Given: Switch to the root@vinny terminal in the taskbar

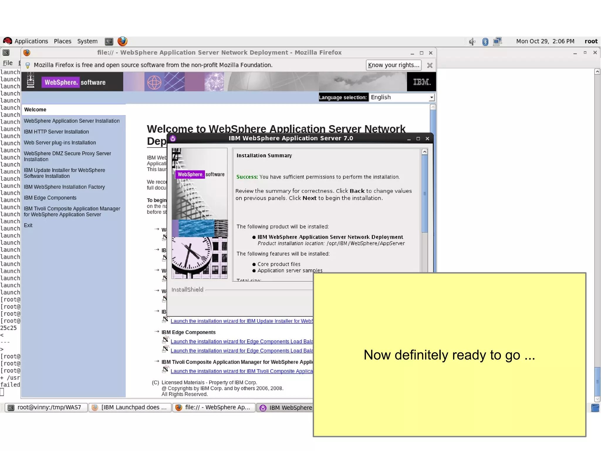Looking at the screenshot, I should tap(46, 408).
